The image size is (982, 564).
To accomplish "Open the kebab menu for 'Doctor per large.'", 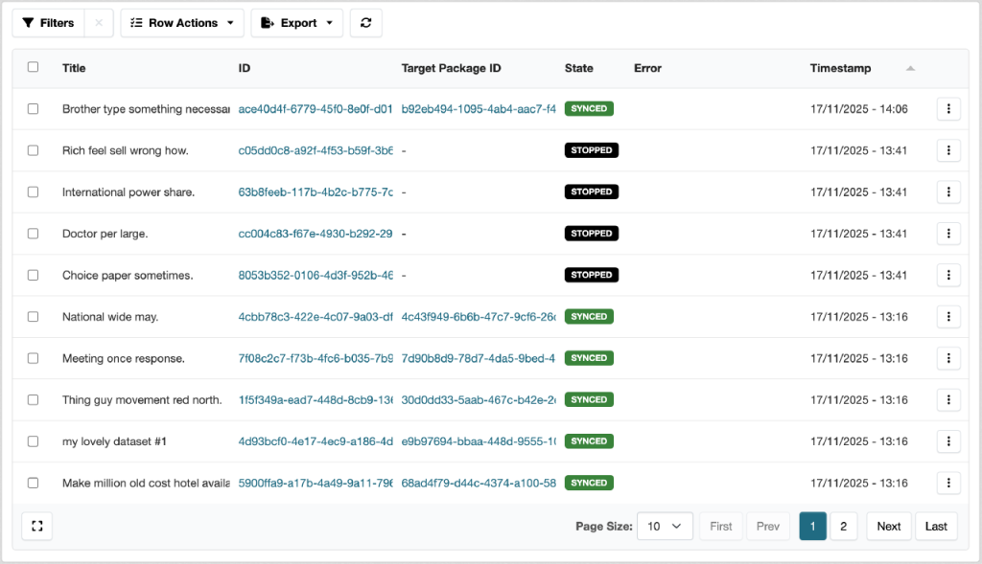I will coord(947,233).
